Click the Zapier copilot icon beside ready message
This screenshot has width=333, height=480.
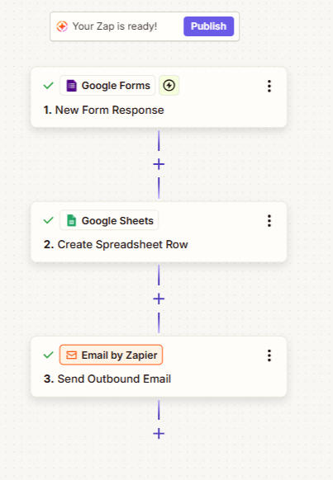click(62, 26)
